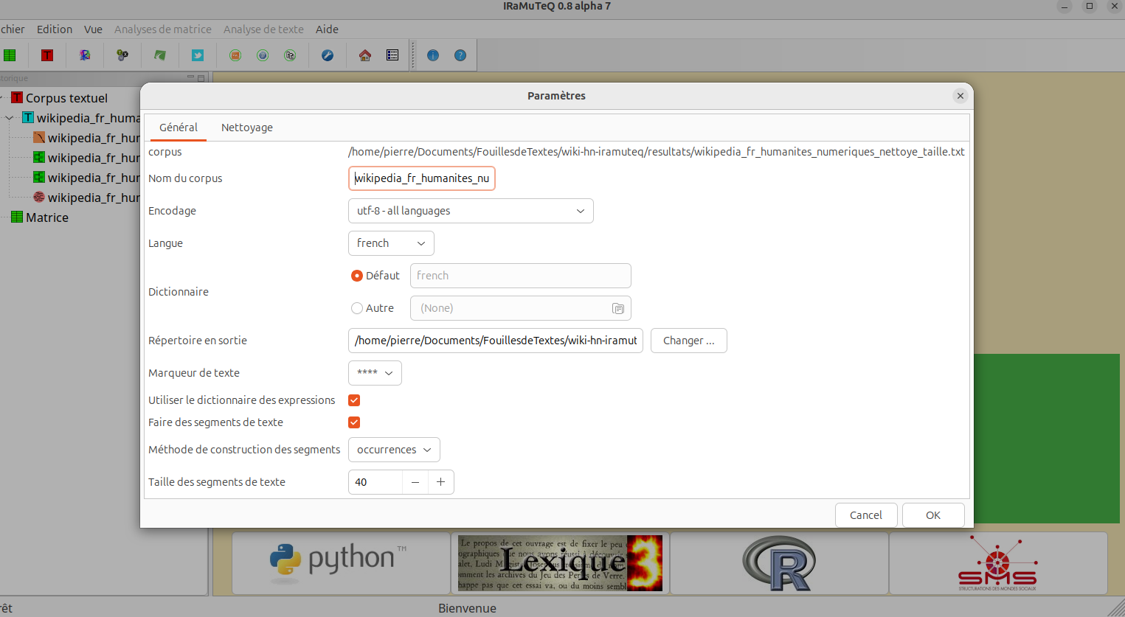The width and height of the screenshot is (1125, 617).
Task: Click the blue question mark help icon
Action: (460, 55)
